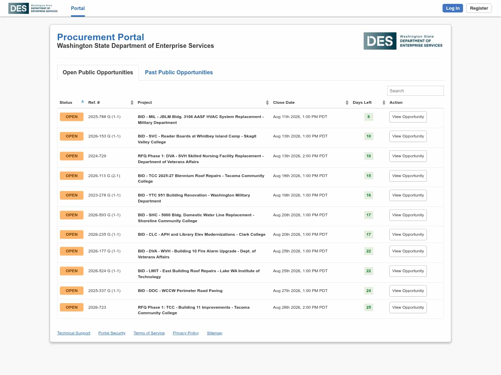
Task: Click close date Aug 11th 2026, 1:00 PM PDT
Action: [x=300, y=117]
